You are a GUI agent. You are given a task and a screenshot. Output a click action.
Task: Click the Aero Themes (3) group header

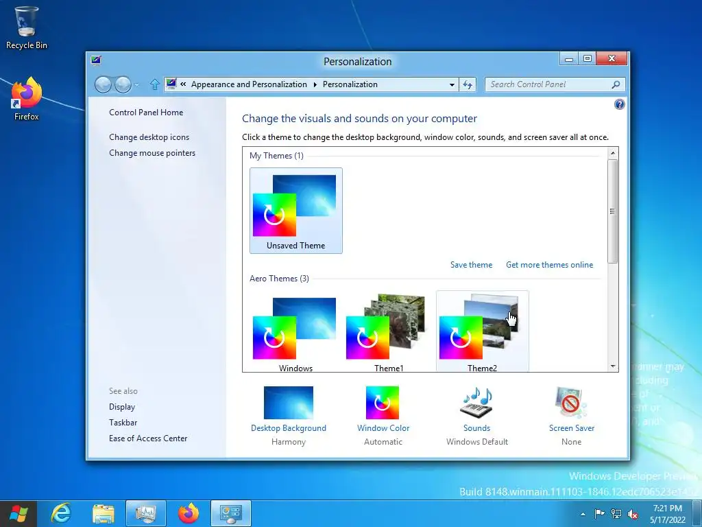click(x=279, y=279)
